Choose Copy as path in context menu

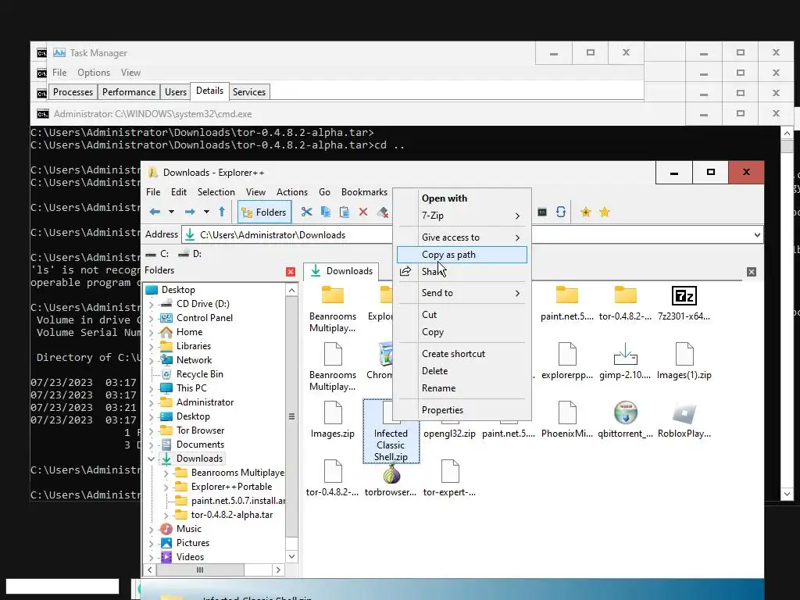click(462, 255)
